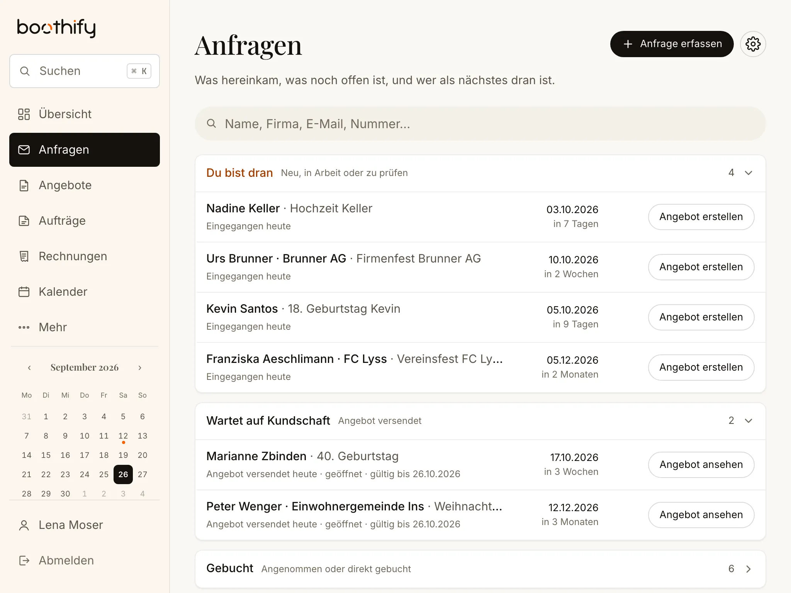Screen dimensions: 791x593
Task: Click the Übersicht grid icon
Action: tap(24, 114)
